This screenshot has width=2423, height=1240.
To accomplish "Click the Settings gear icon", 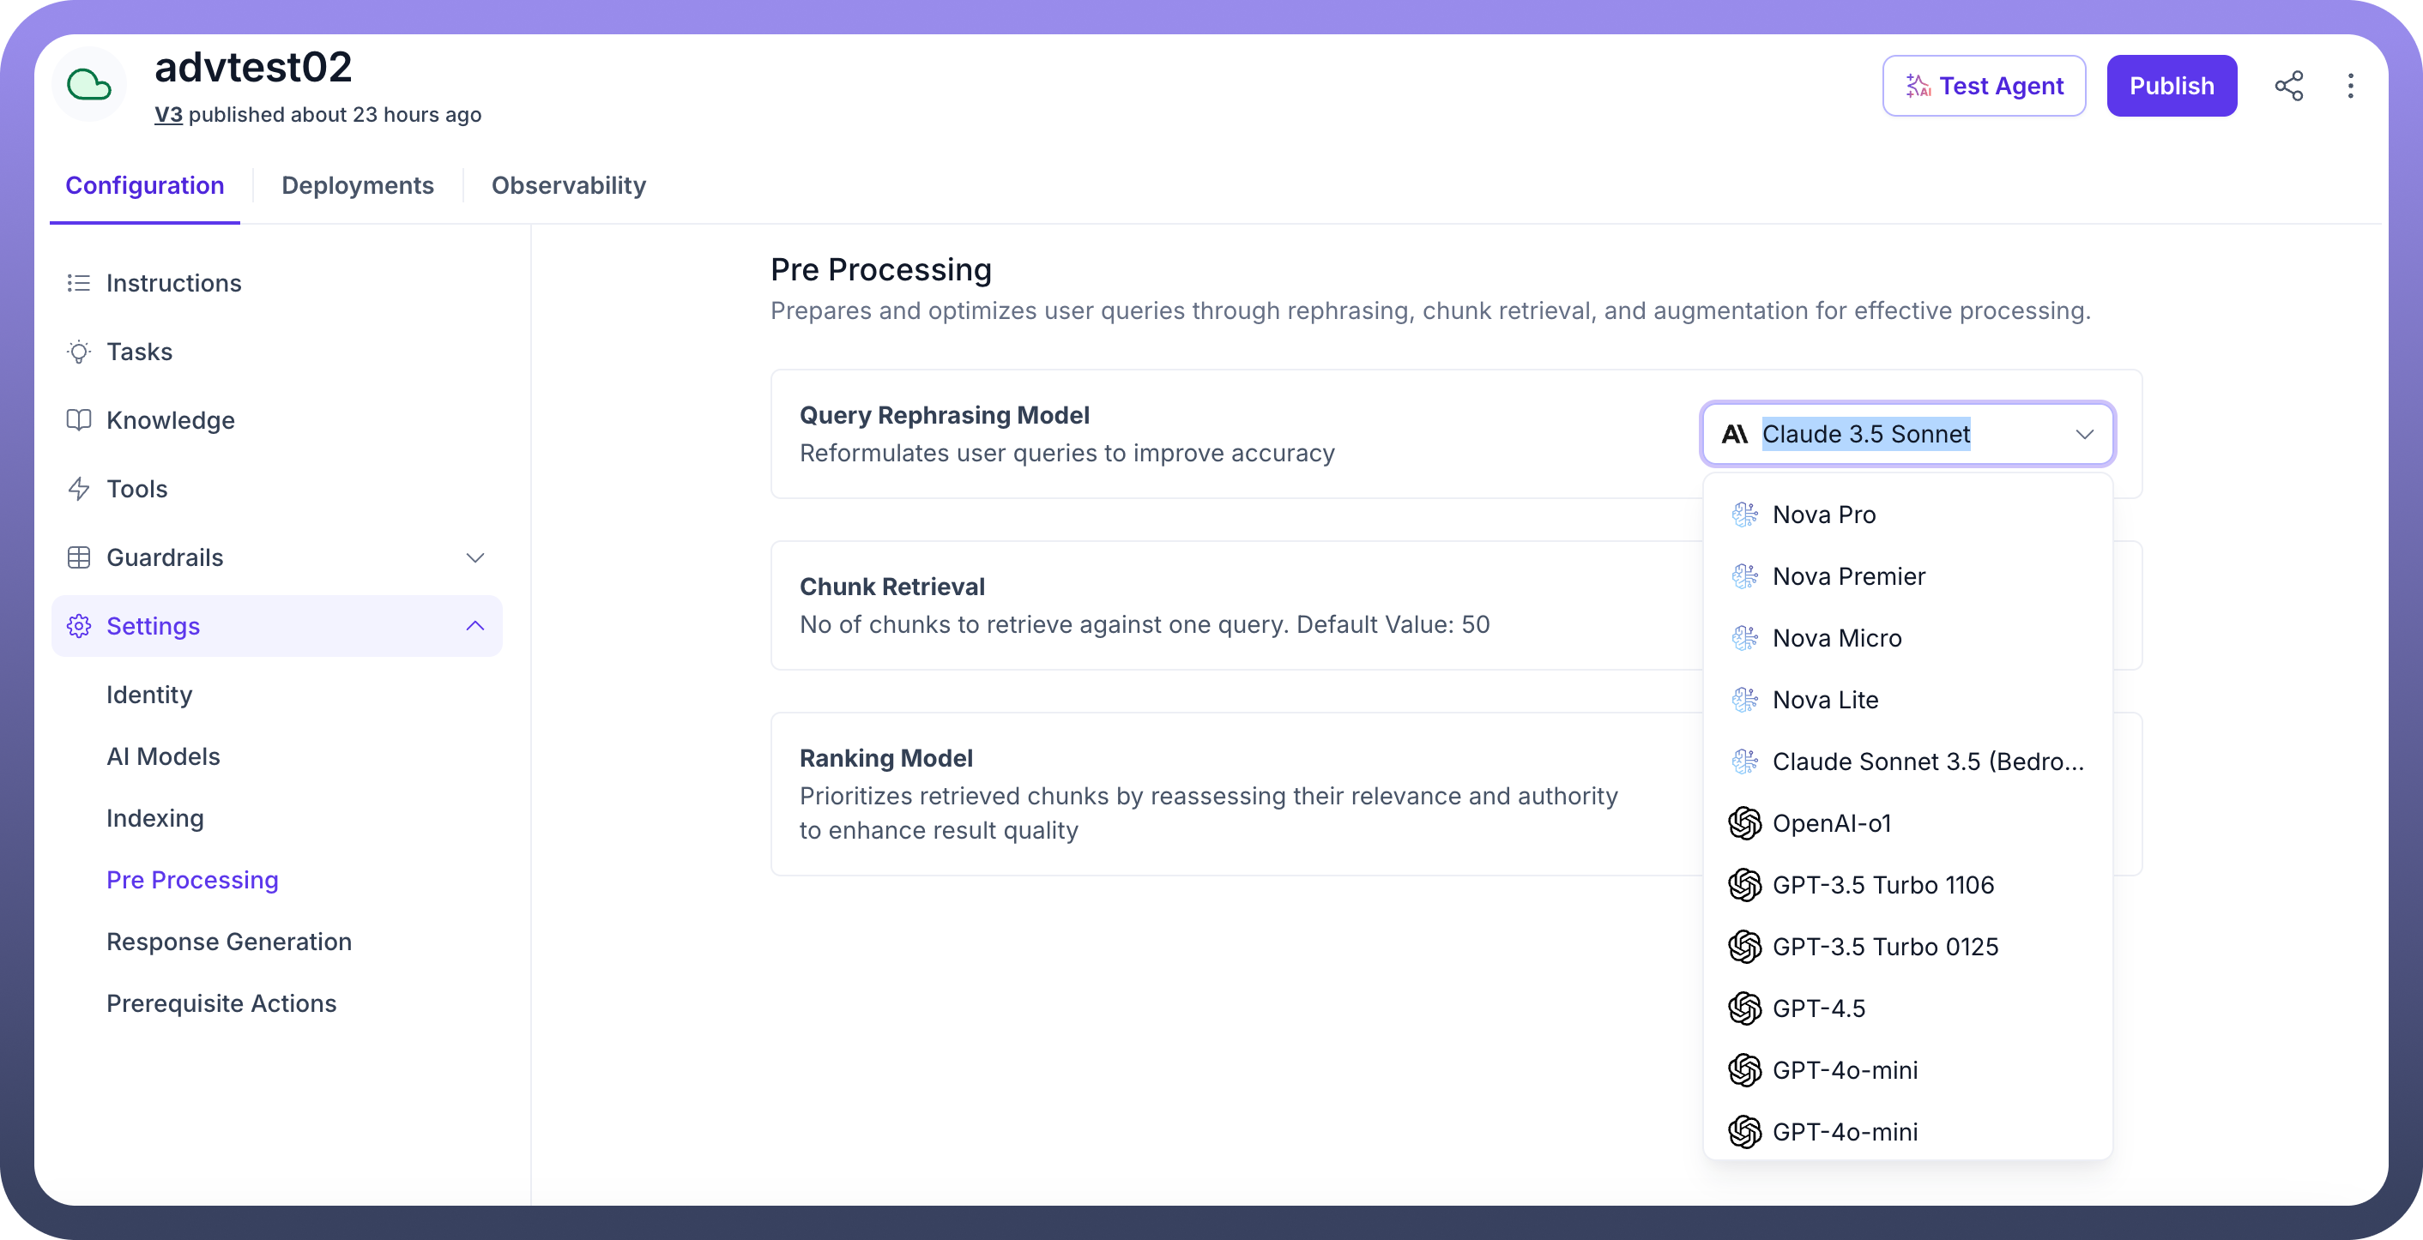I will click(79, 626).
